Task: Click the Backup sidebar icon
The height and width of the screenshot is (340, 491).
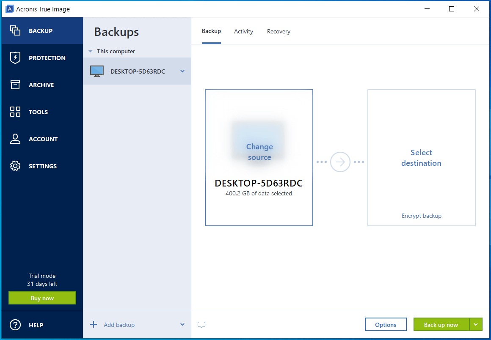Action: click(x=15, y=30)
